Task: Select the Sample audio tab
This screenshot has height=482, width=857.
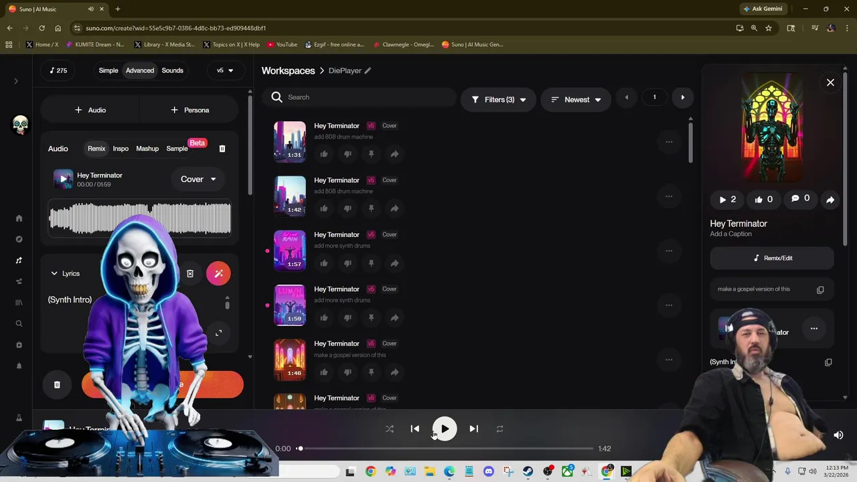Action: click(177, 149)
